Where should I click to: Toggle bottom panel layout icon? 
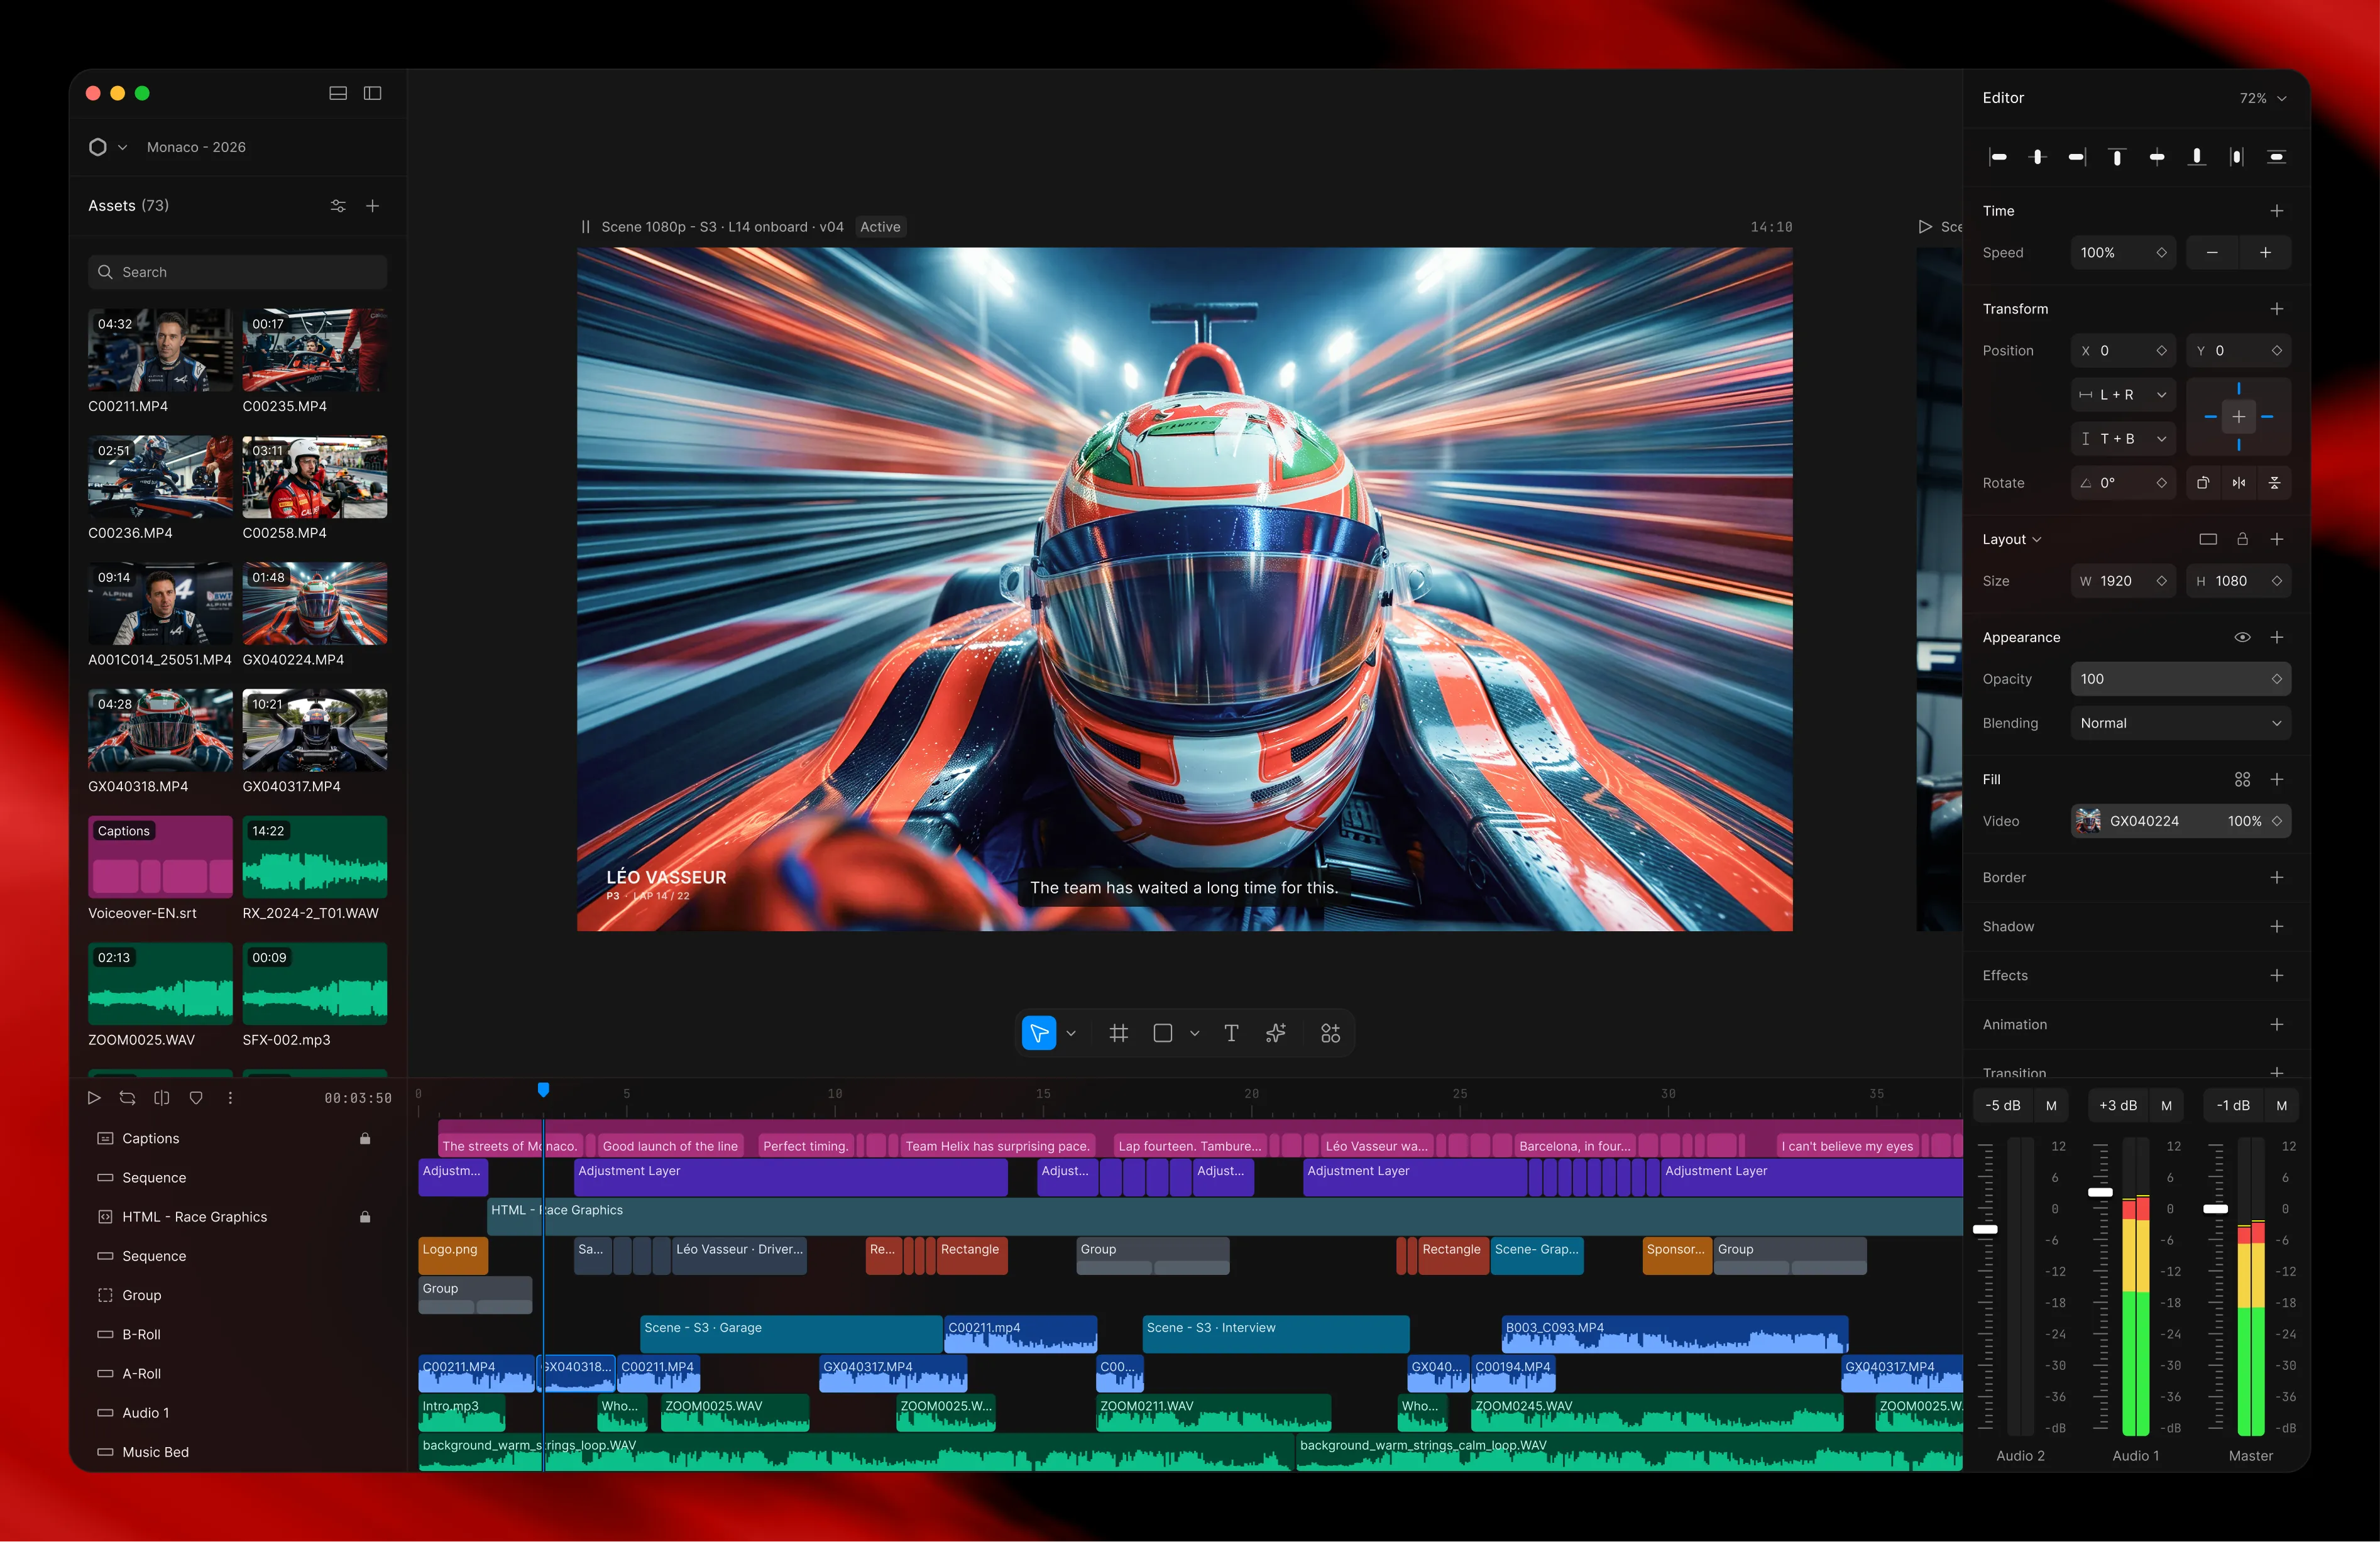pos(338,93)
